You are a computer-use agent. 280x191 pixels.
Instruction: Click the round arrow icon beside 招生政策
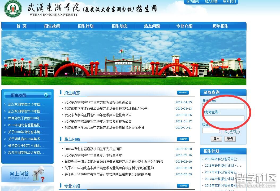tap(46, 95)
